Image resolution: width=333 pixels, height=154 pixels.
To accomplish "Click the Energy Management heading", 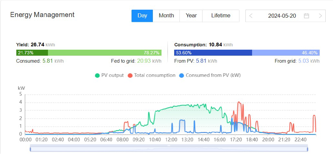I will coord(42,15).
